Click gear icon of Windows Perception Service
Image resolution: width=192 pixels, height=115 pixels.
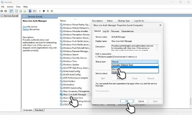pos(61,34)
